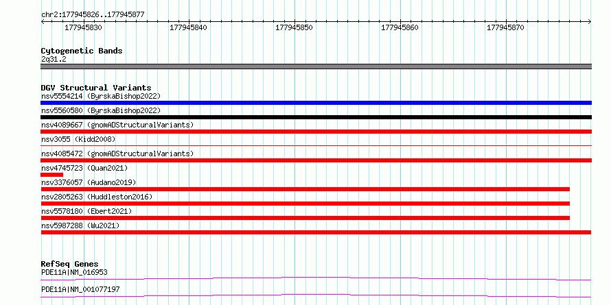Click the DGV Structural Variants track title
This screenshot has width=611, height=305.
pyautogui.click(x=96, y=88)
